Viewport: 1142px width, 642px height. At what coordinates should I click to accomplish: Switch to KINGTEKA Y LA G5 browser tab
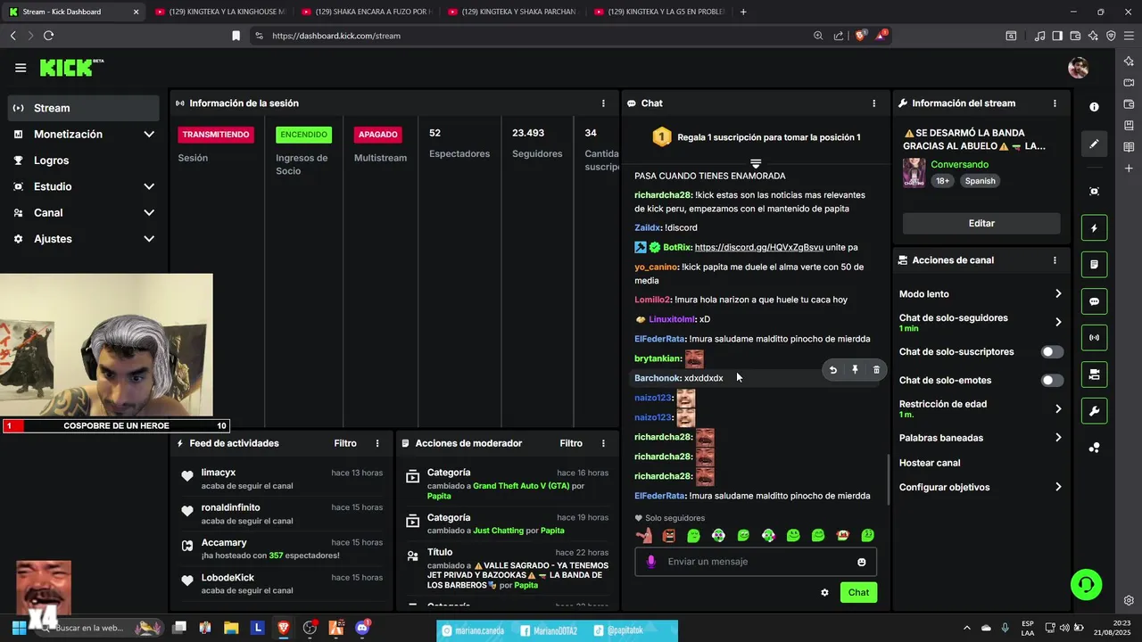(x=658, y=12)
